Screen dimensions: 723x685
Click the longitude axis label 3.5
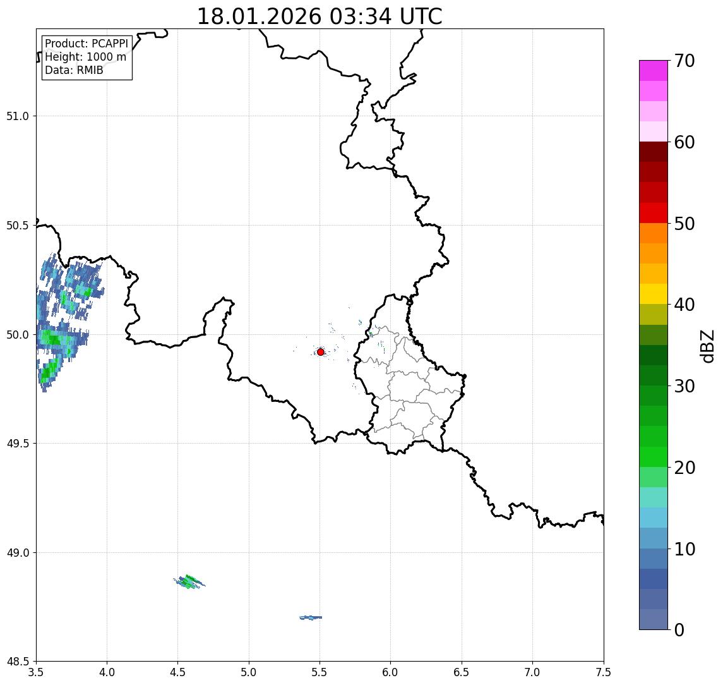(36, 672)
